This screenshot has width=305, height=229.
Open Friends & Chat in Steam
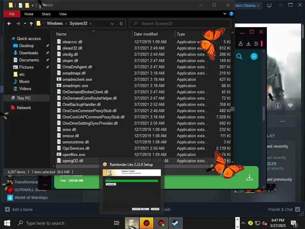(284, 210)
